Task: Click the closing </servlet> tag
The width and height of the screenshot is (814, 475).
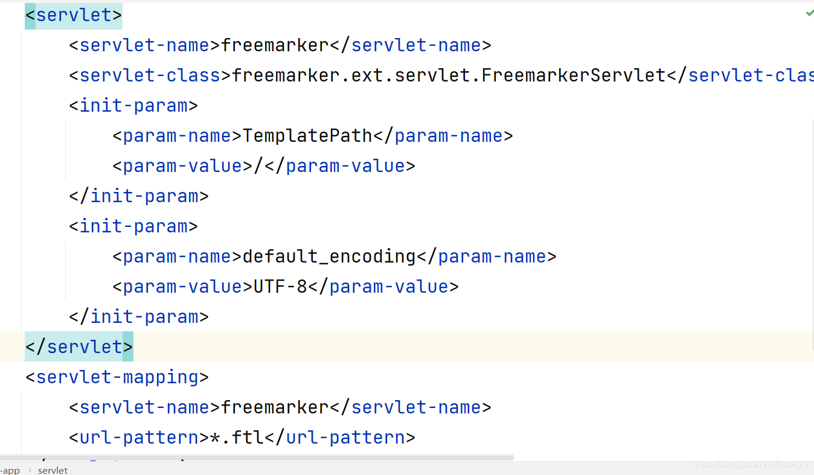Action: [79, 347]
